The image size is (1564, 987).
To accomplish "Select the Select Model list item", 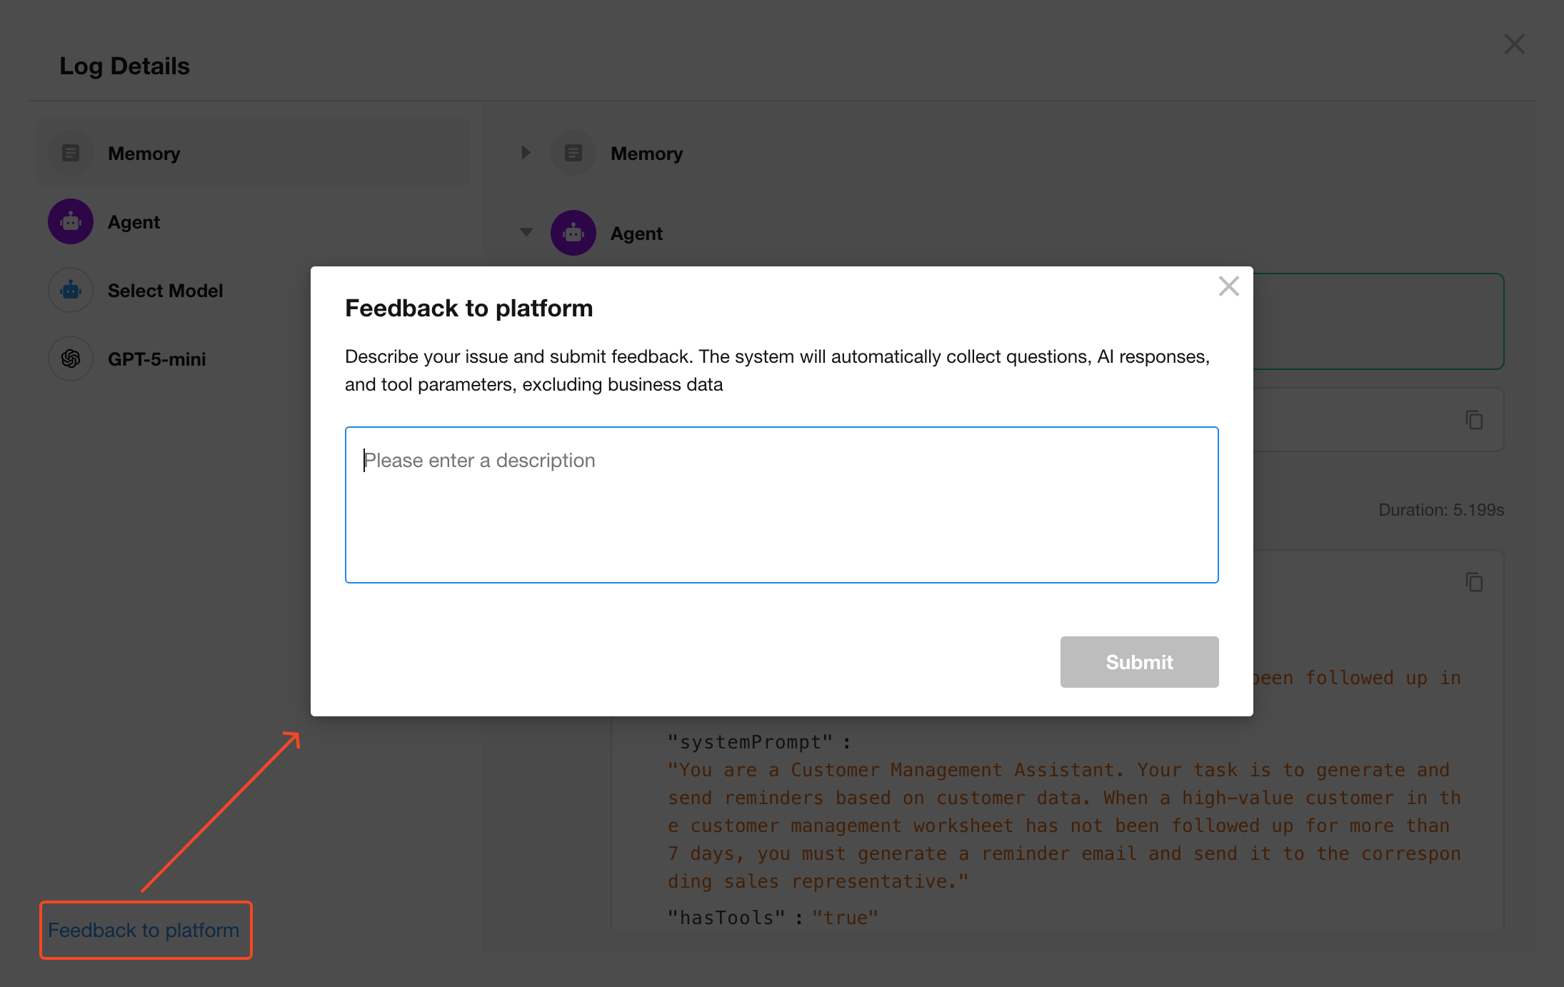I will (x=165, y=290).
